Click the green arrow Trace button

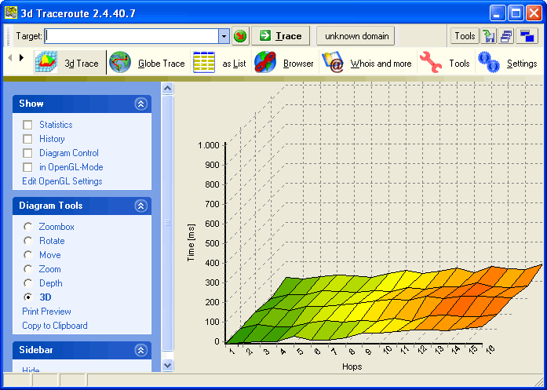pos(280,36)
